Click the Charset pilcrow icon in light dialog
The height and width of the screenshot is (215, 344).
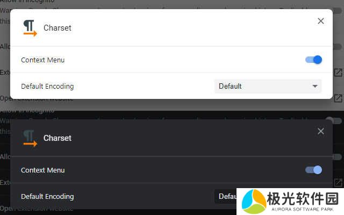30,28
